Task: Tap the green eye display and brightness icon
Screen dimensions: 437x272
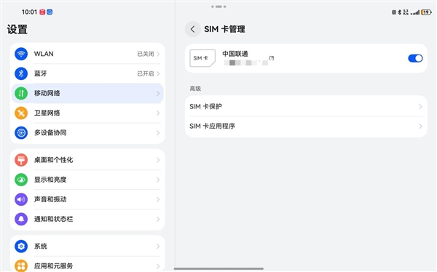Action: coord(21,180)
